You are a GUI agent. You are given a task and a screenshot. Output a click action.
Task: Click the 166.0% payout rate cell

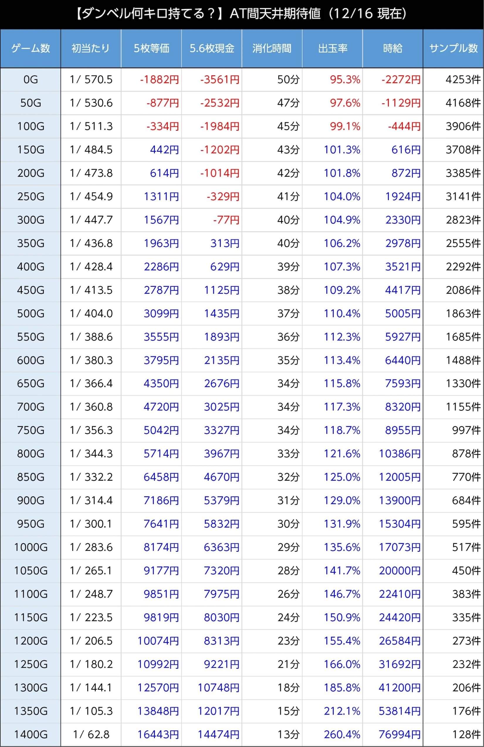(332, 665)
